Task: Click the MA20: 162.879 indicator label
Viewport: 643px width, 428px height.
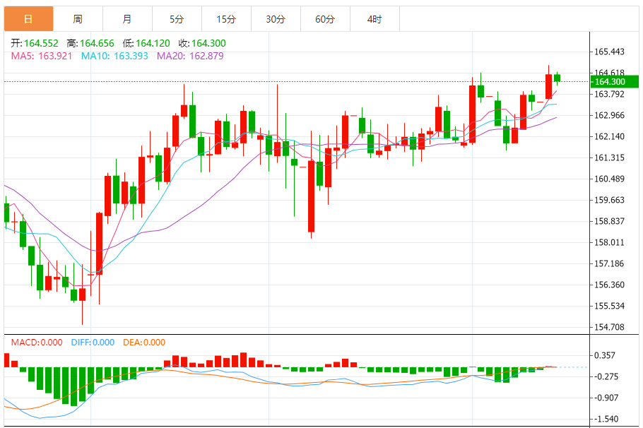Action: pyautogui.click(x=190, y=56)
